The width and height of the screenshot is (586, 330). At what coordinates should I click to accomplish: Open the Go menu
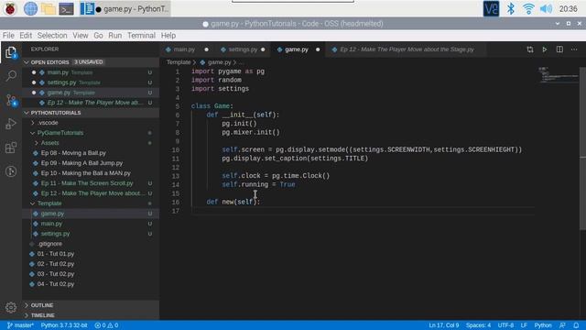pyautogui.click(x=98, y=36)
